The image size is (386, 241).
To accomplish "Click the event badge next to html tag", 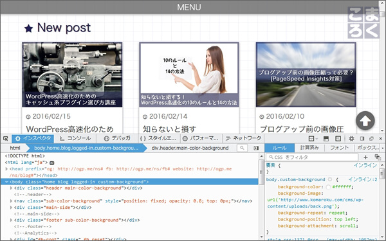I will click(x=51, y=163).
